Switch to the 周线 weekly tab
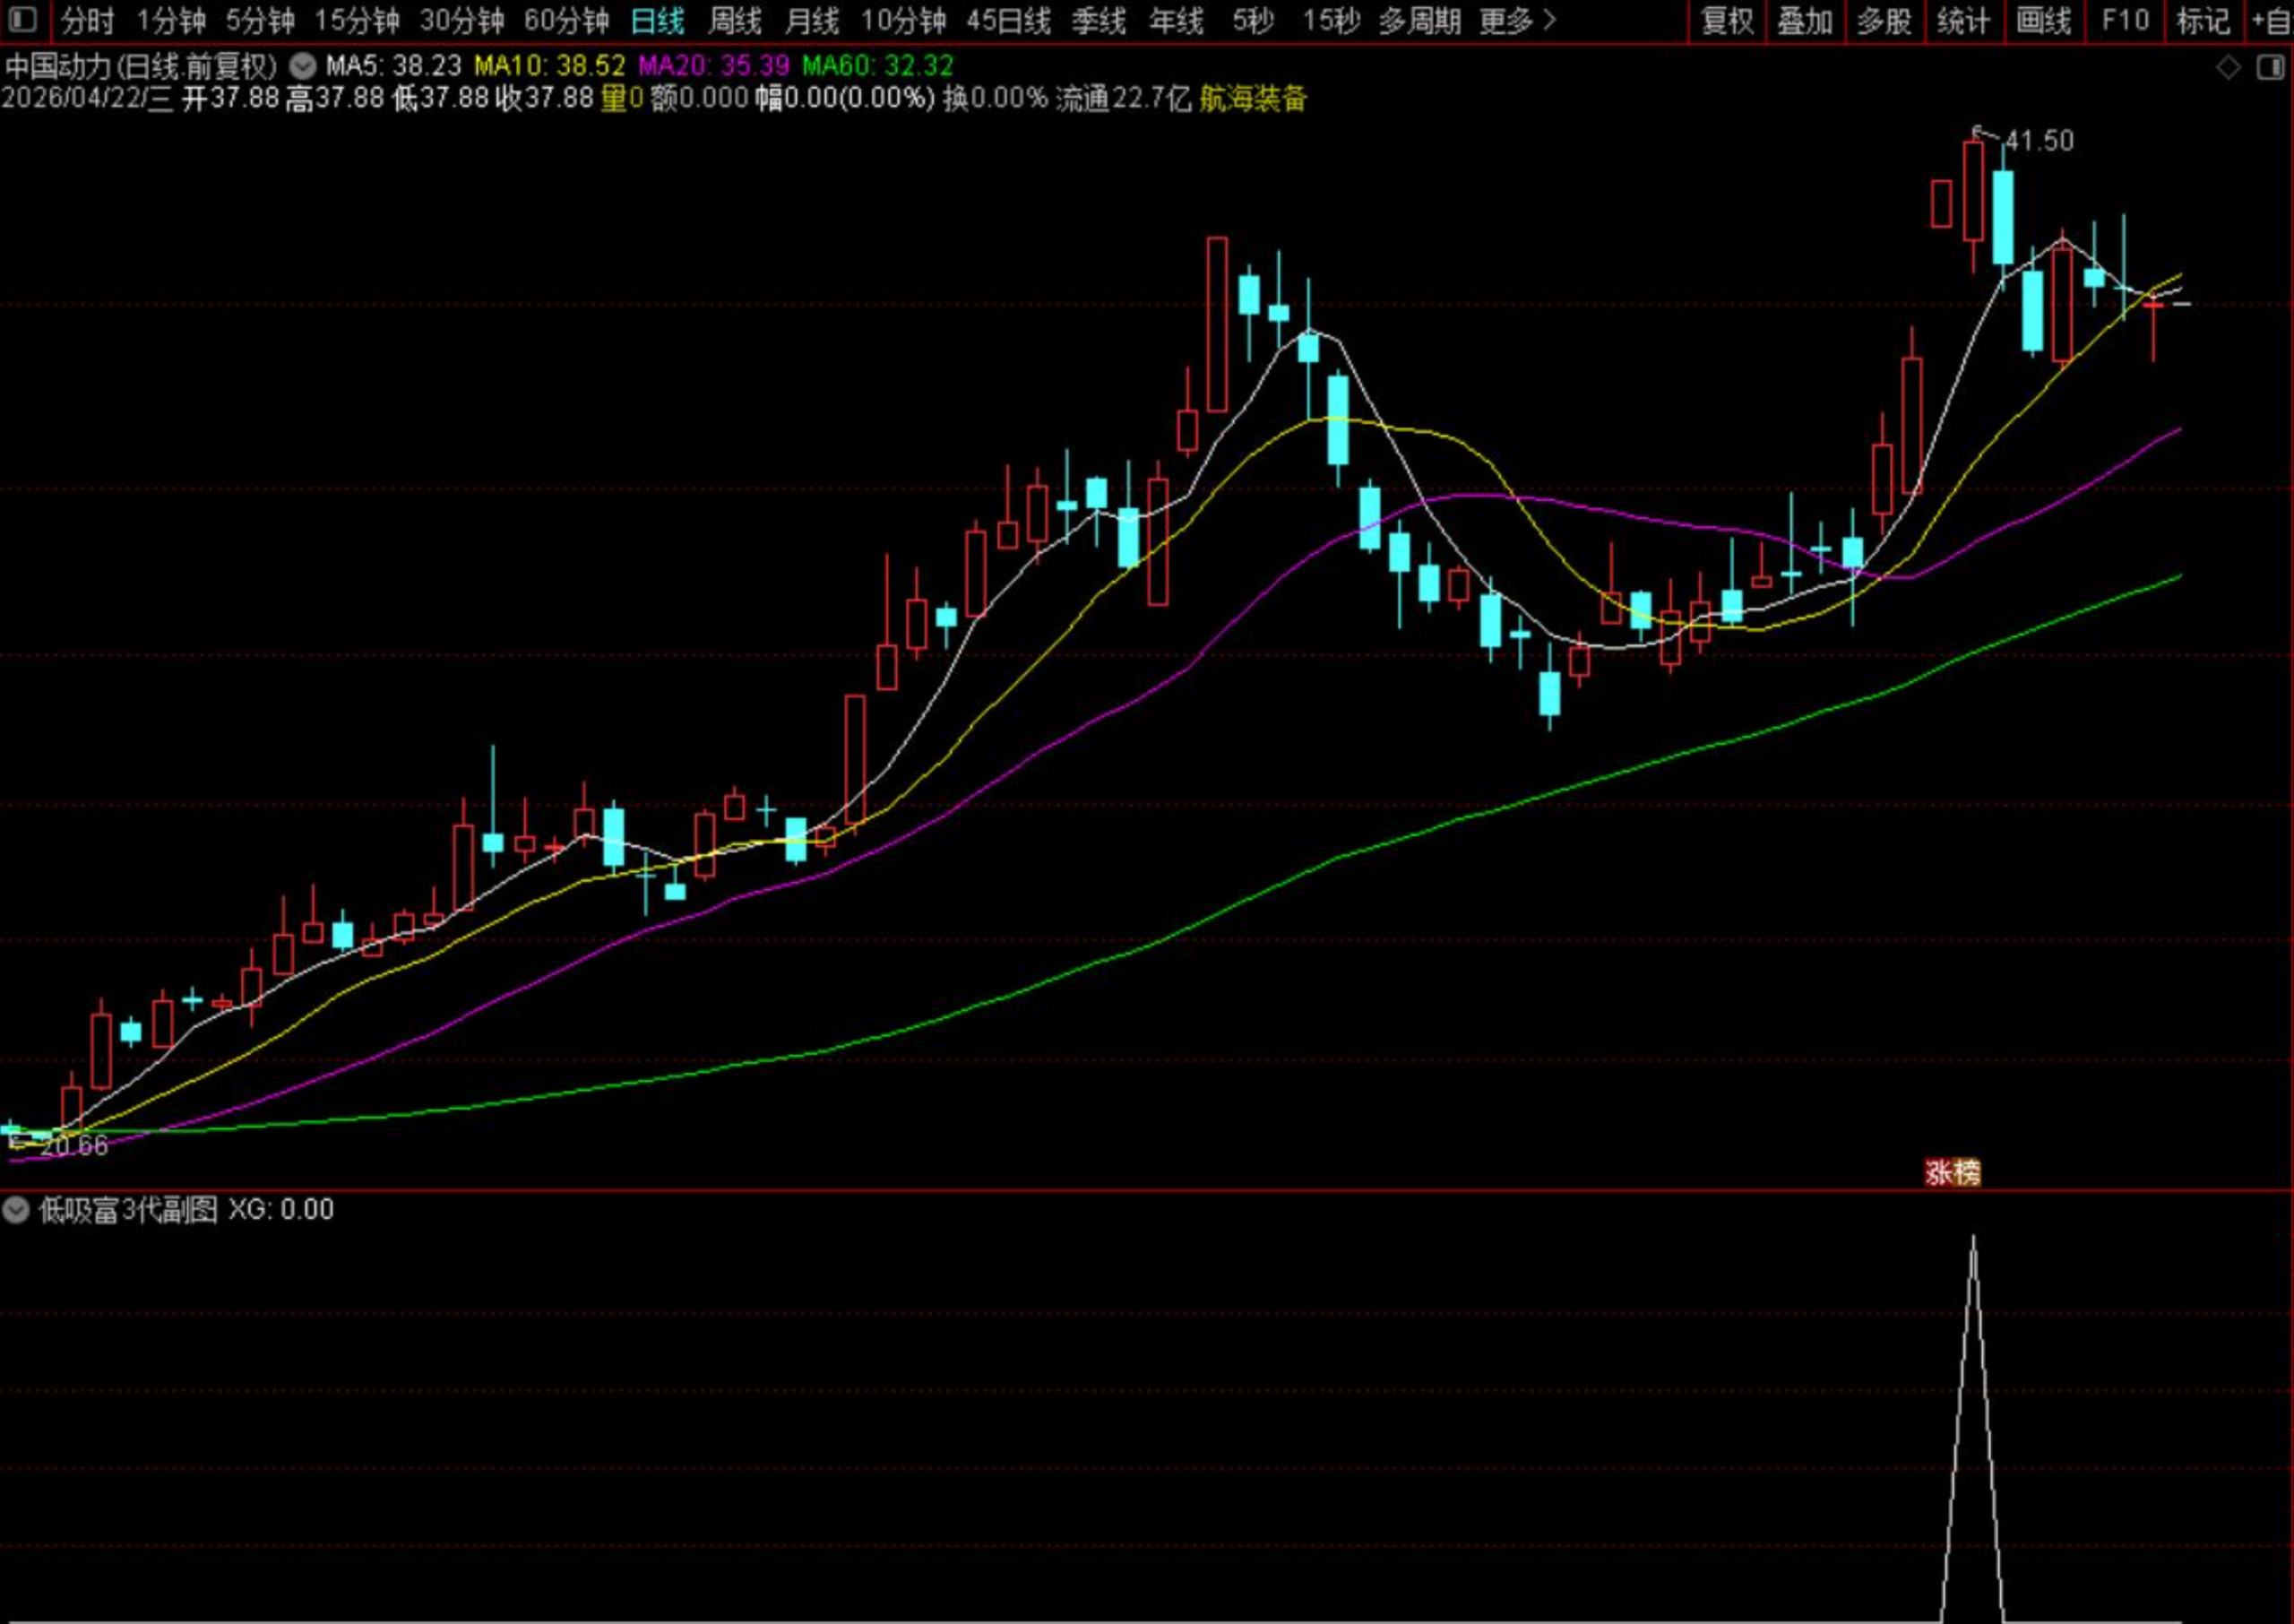The image size is (2294, 1624). click(x=735, y=21)
